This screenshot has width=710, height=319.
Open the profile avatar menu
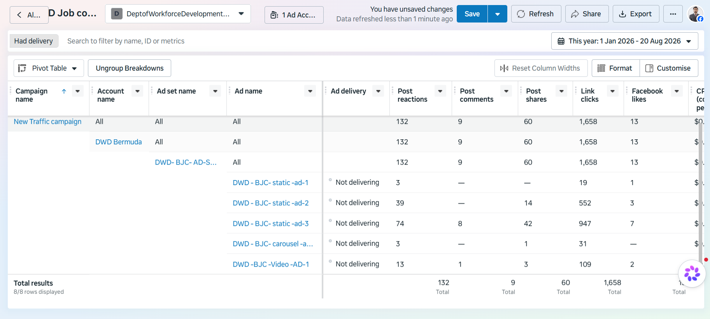pyautogui.click(x=695, y=14)
